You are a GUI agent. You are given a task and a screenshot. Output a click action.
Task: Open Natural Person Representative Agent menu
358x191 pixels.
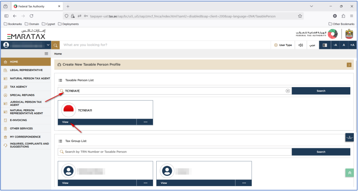click(x=26, y=112)
